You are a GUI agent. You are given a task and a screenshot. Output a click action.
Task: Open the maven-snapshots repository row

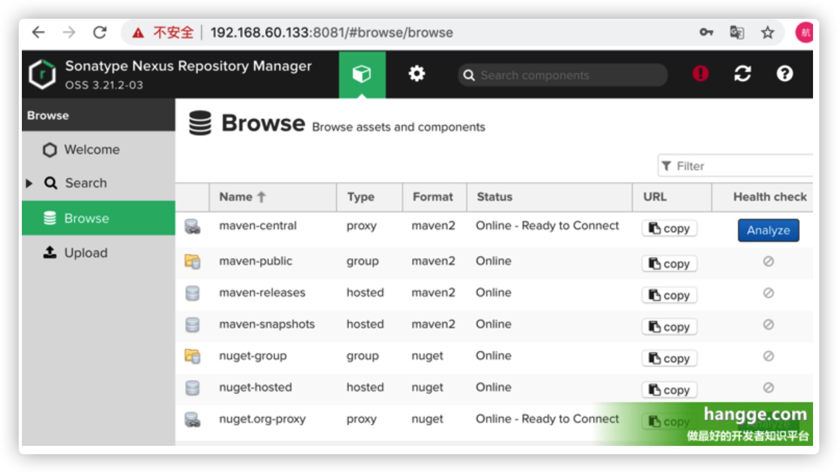coord(494,326)
